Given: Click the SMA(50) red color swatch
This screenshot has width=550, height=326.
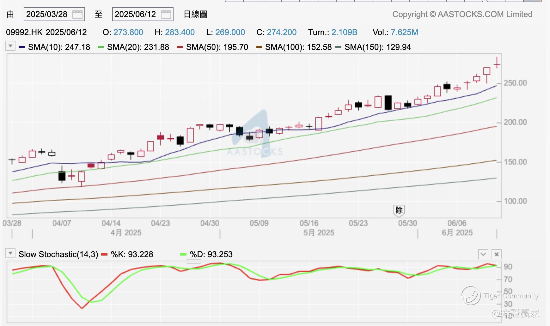Looking at the screenshot, I should tap(180, 47).
